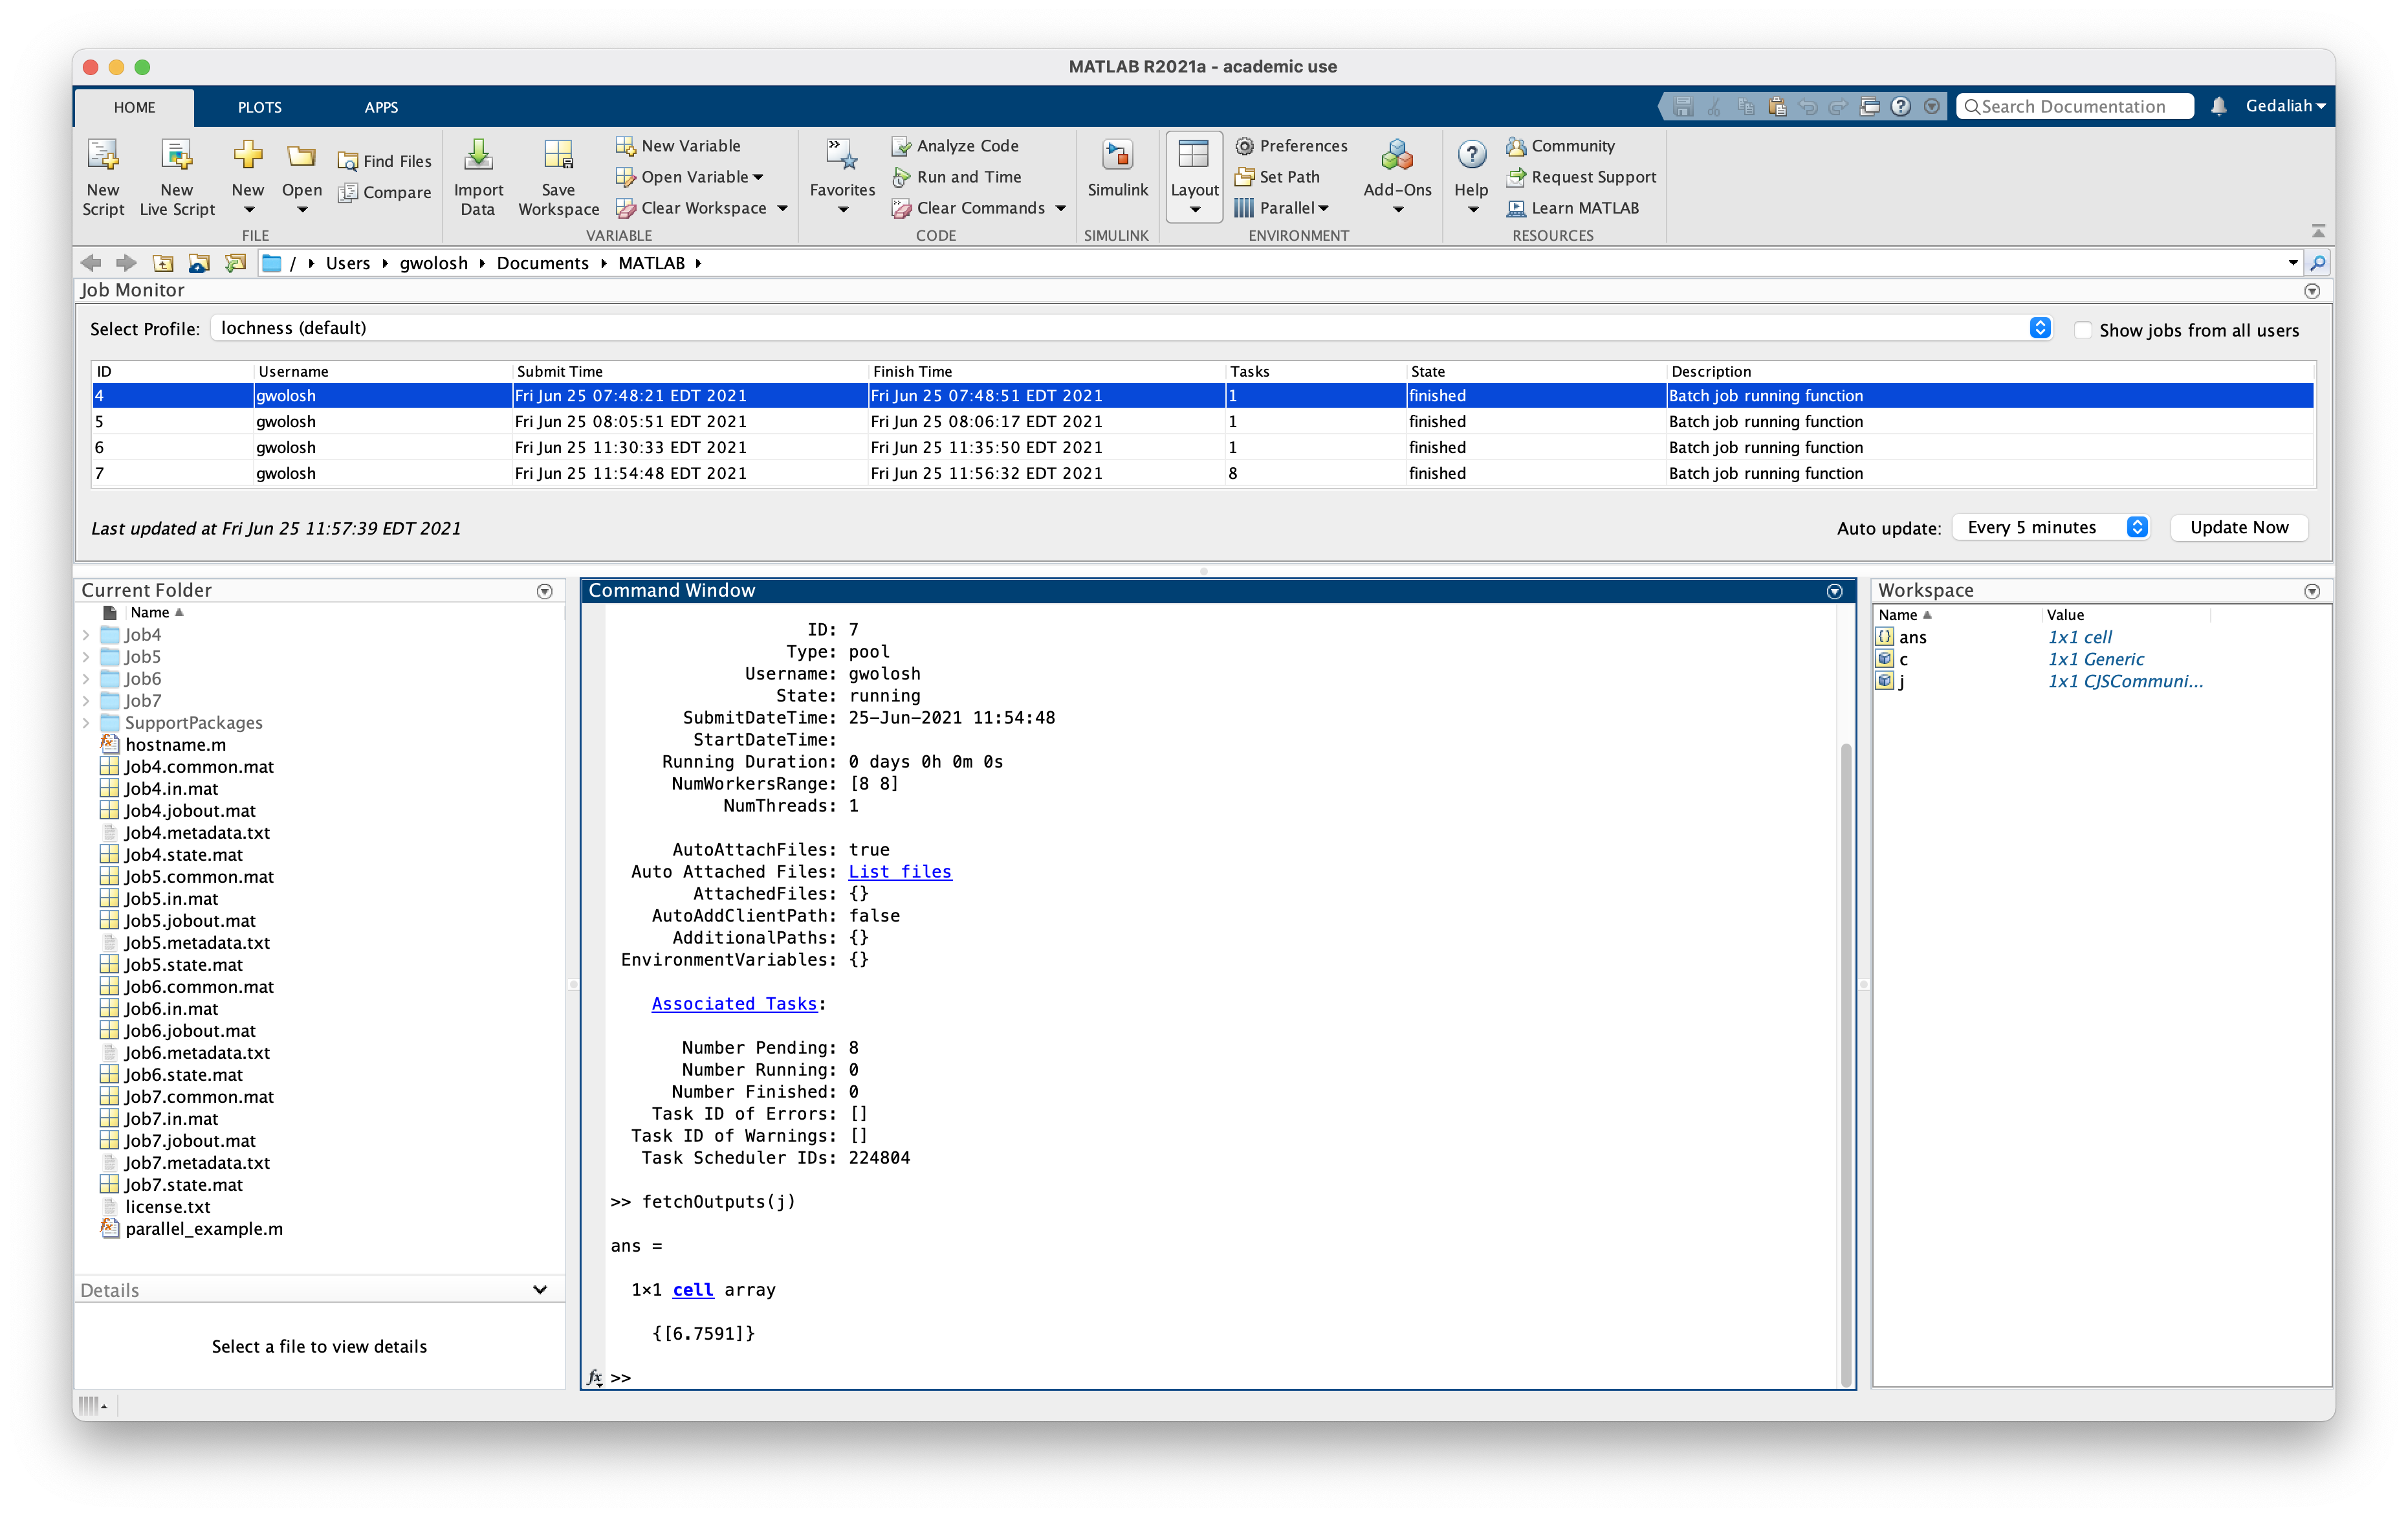
Task: Click Learn MATLAB
Action: click(x=1572, y=208)
